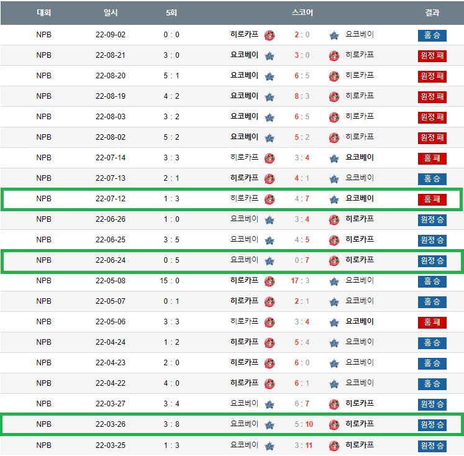The width and height of the screenshot is (464, 456).
Task: Click the 요코베이 logo in the 22-06-24 row
Action: point(269,261)
